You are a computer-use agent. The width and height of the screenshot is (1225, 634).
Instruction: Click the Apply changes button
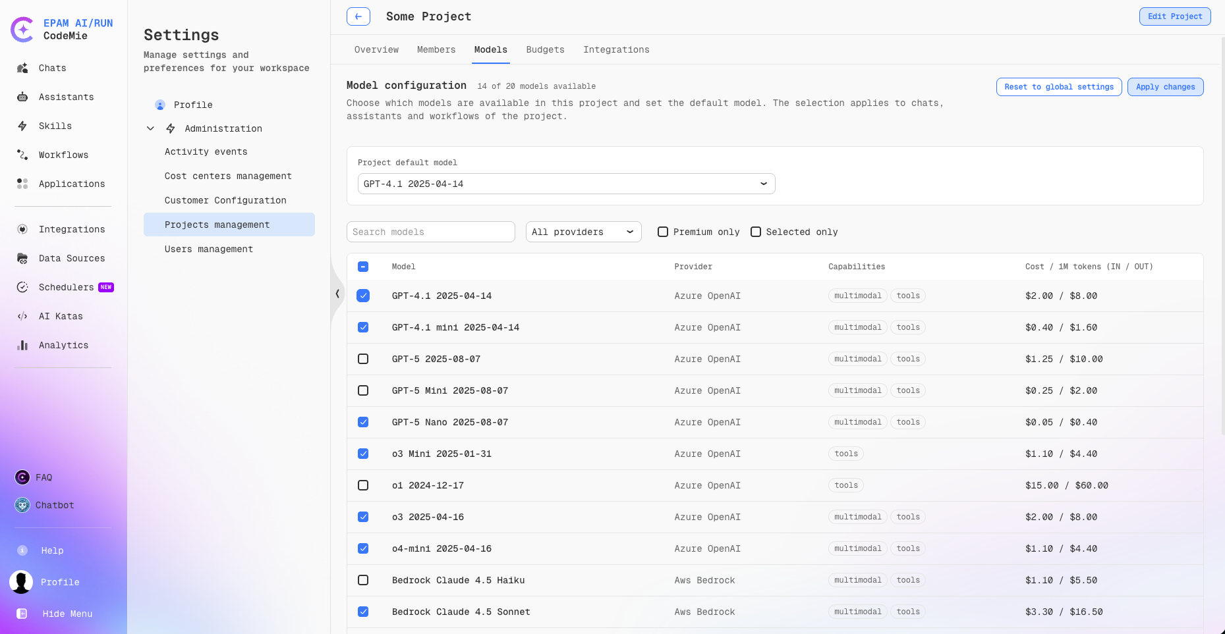click(1165, 87)
